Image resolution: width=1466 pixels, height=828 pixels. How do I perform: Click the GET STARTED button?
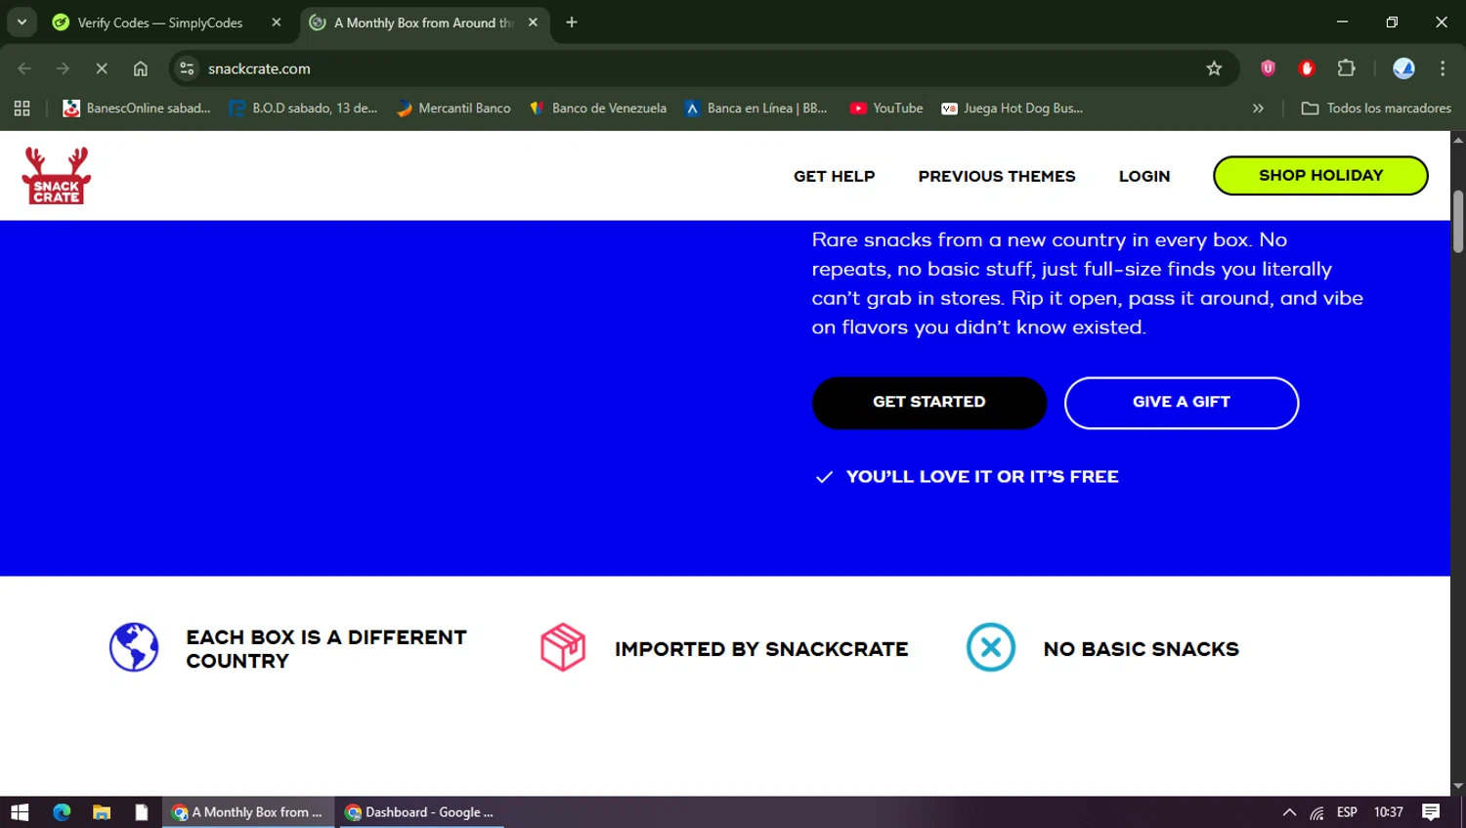[x=929, y=403]
